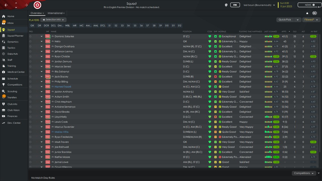
Task: Sort by the APPS column header
Action: click(x=284, y=31)
